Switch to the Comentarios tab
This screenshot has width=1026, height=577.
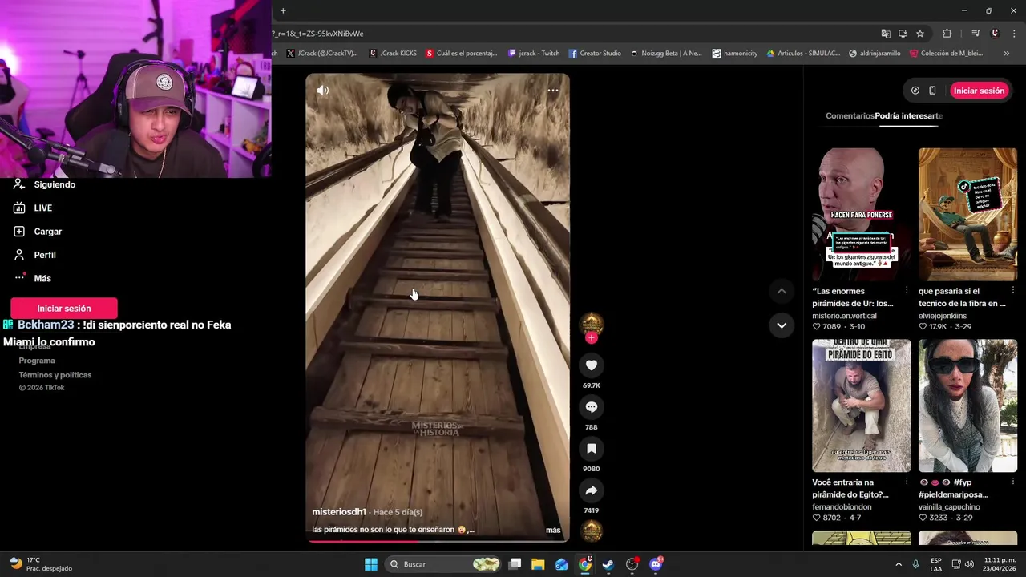click(x=850, y=115)
